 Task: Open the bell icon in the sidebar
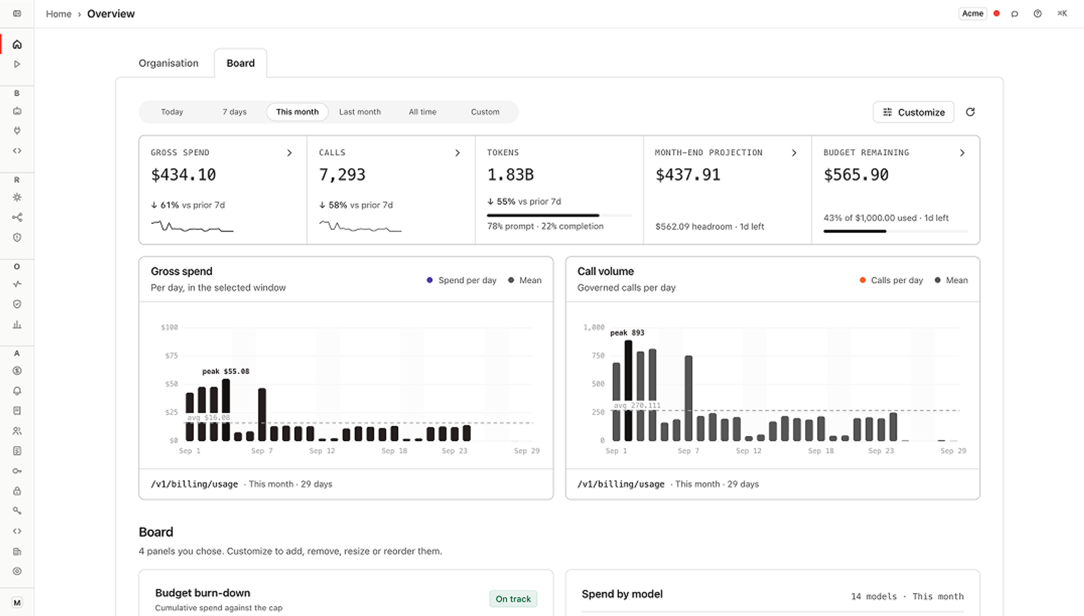pyautogui.click(x=17, y=391)
